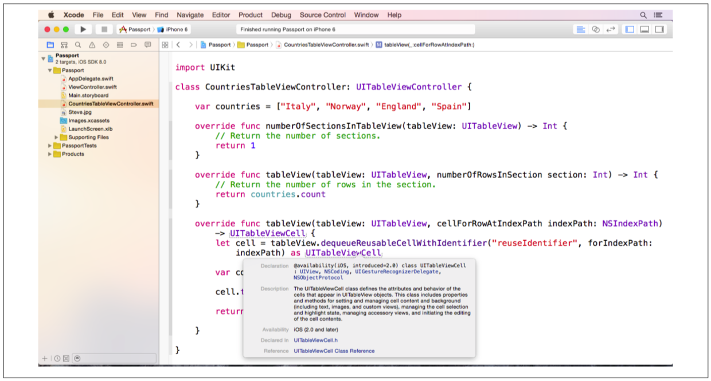Expand the Supporting Files folder
This screenshot has height=381, width=711.
57,138
